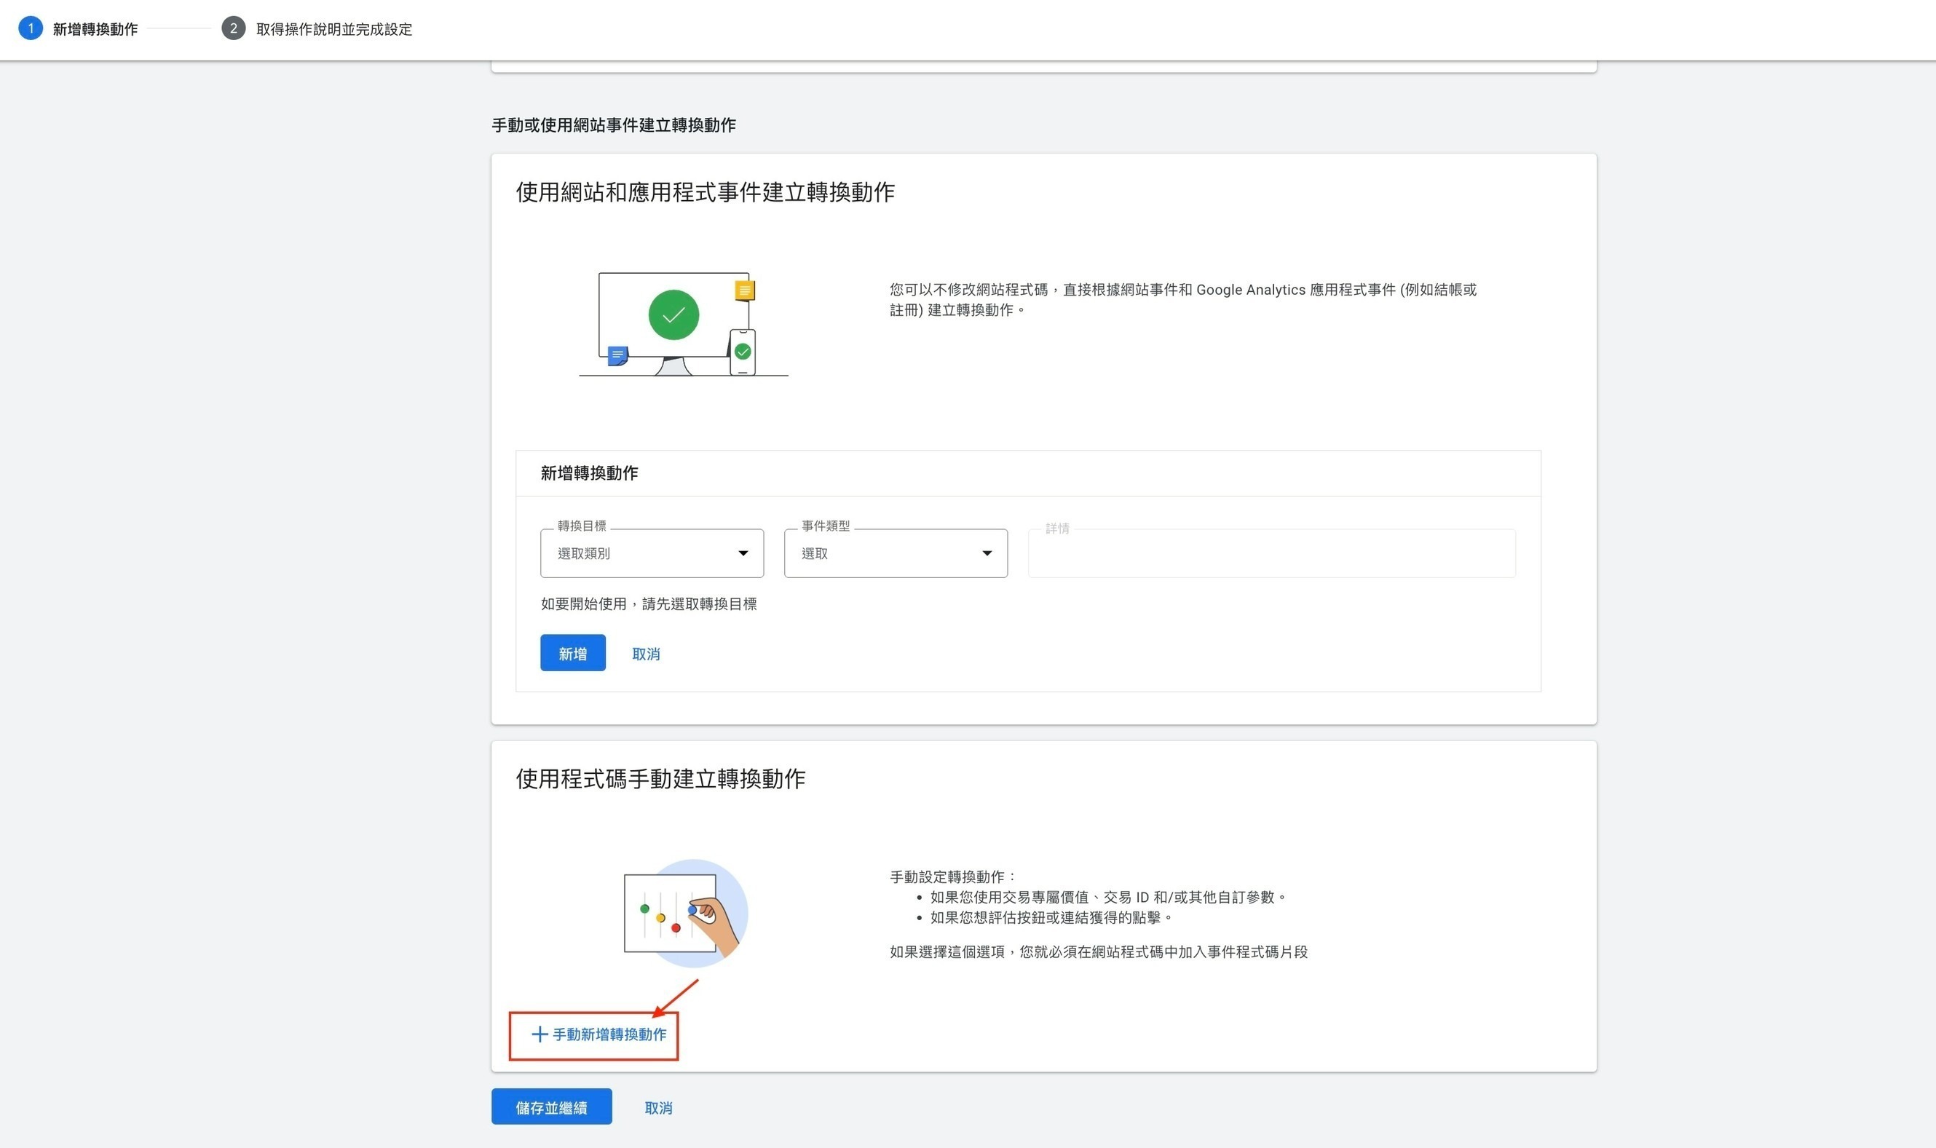Click section title 手動或使用網站事件建立轉換動作
The width and height of the screenshot is (1936, 1148).
[613, 124]
